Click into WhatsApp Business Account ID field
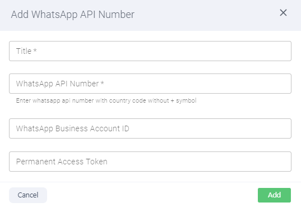Viewport: 301px width, 207px height. point(150,128)
